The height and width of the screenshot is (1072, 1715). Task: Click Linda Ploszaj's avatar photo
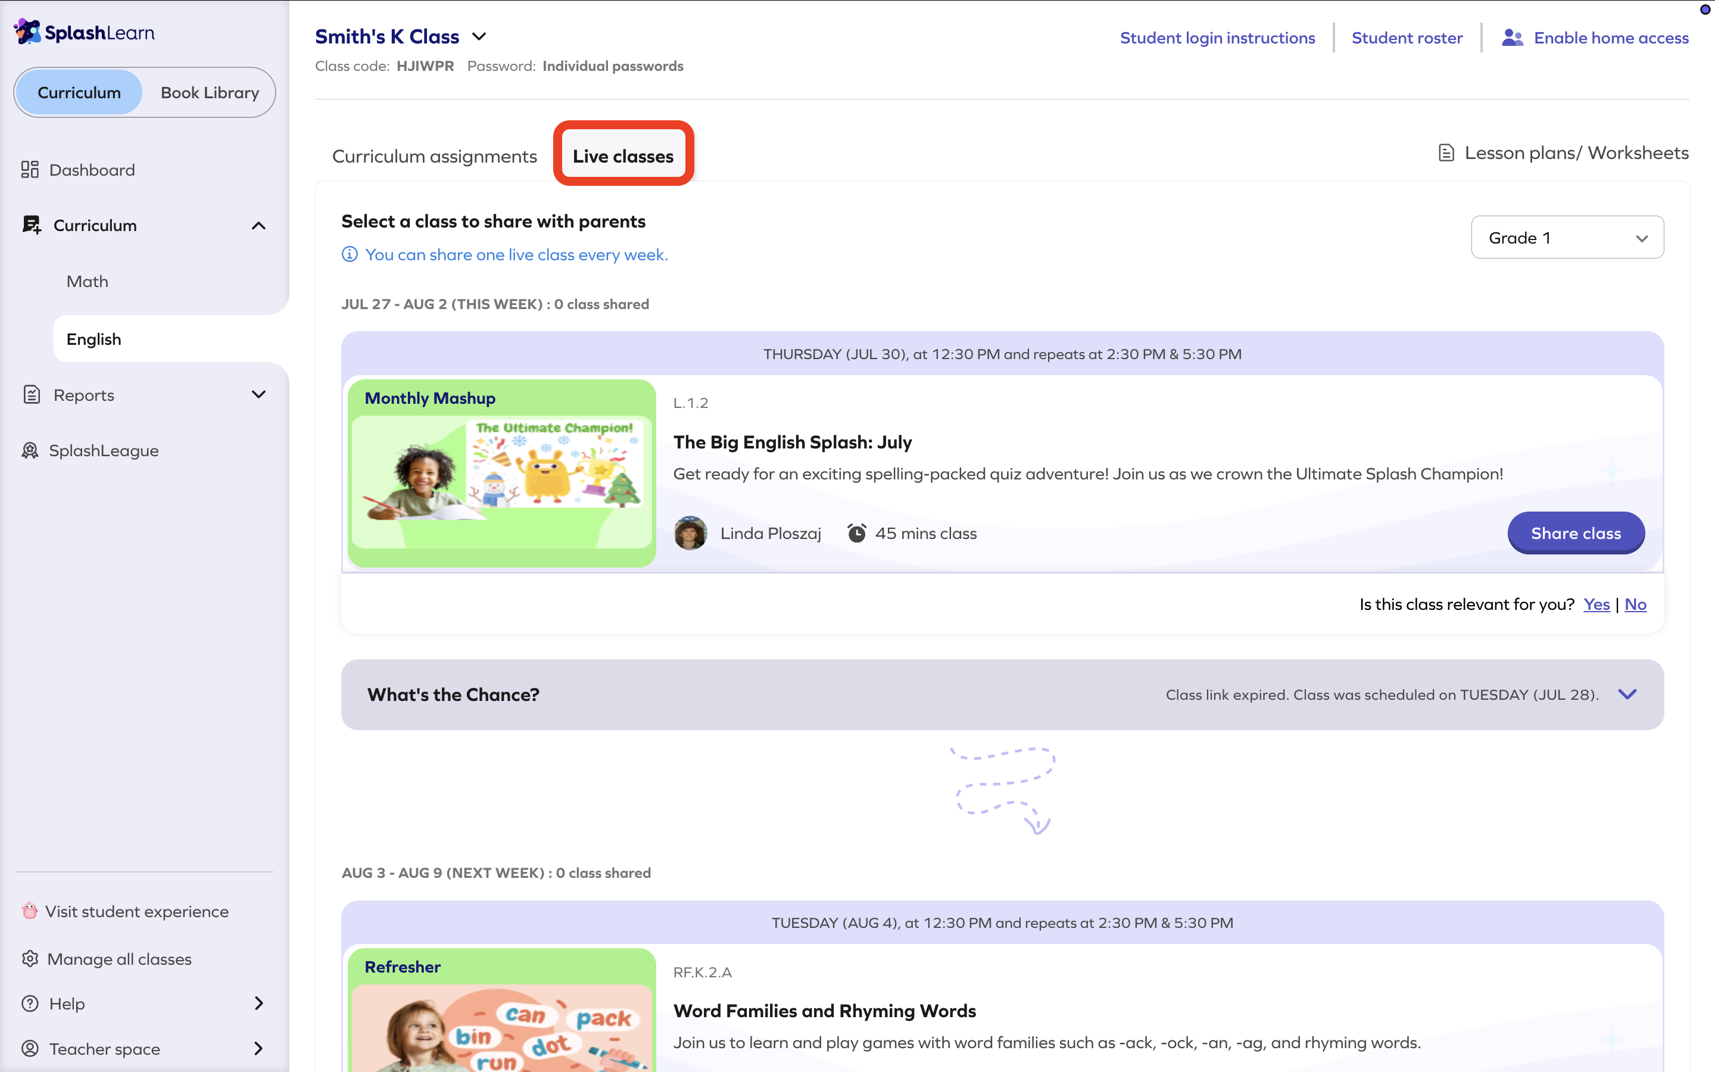690,533
